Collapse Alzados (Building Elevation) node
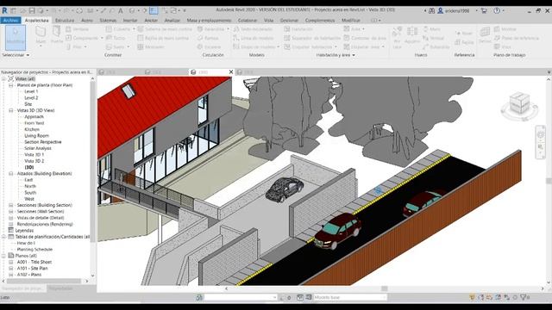The width and height of the screenshot is (552, 310). click(11, 174)
